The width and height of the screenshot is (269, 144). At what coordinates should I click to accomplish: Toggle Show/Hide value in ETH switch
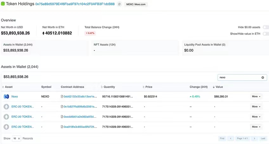click(x=265, y=34)
